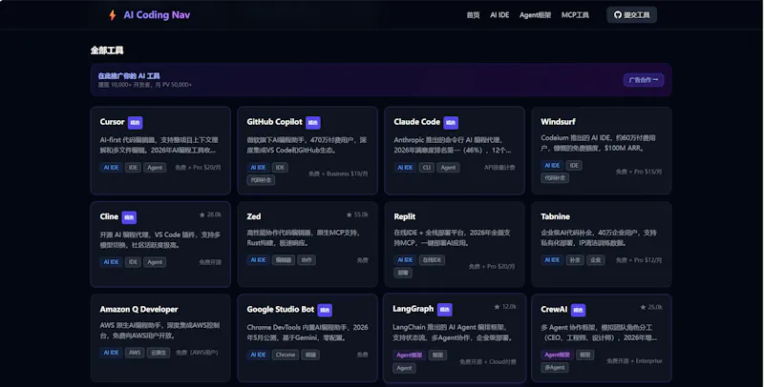
Task: Click the lightning bolt logo icon
Action: (x=113, y=15)
